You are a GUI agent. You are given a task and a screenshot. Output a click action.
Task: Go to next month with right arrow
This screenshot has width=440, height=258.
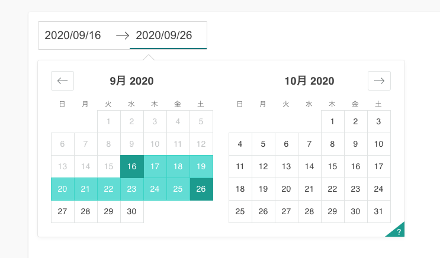click(x=379, y=80)
